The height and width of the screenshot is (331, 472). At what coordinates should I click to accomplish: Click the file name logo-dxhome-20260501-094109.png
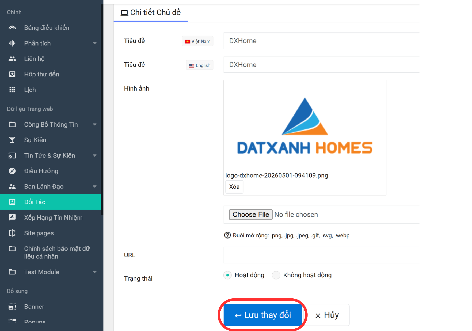(277, 175)
